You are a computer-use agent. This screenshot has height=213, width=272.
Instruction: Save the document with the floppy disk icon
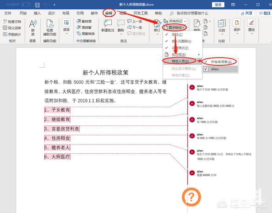coord(37,5)
